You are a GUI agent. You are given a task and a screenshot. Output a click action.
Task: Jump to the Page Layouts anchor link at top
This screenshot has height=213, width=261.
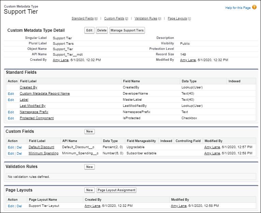click(177, 18)
